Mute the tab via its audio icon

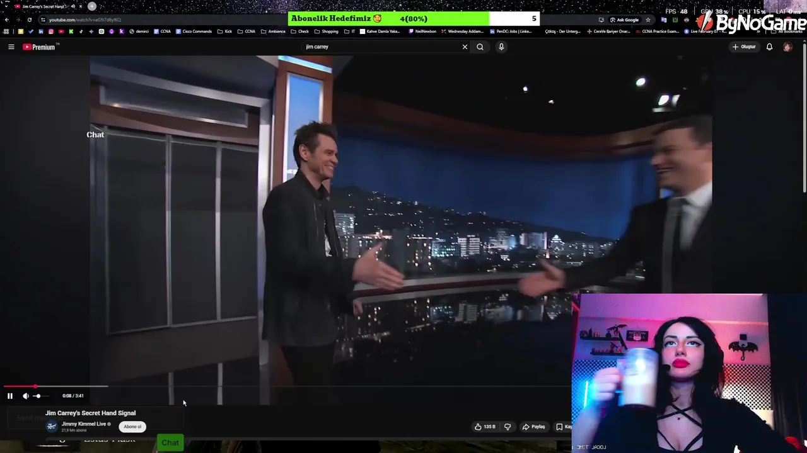pyautogui.click(x=73, y=6)
